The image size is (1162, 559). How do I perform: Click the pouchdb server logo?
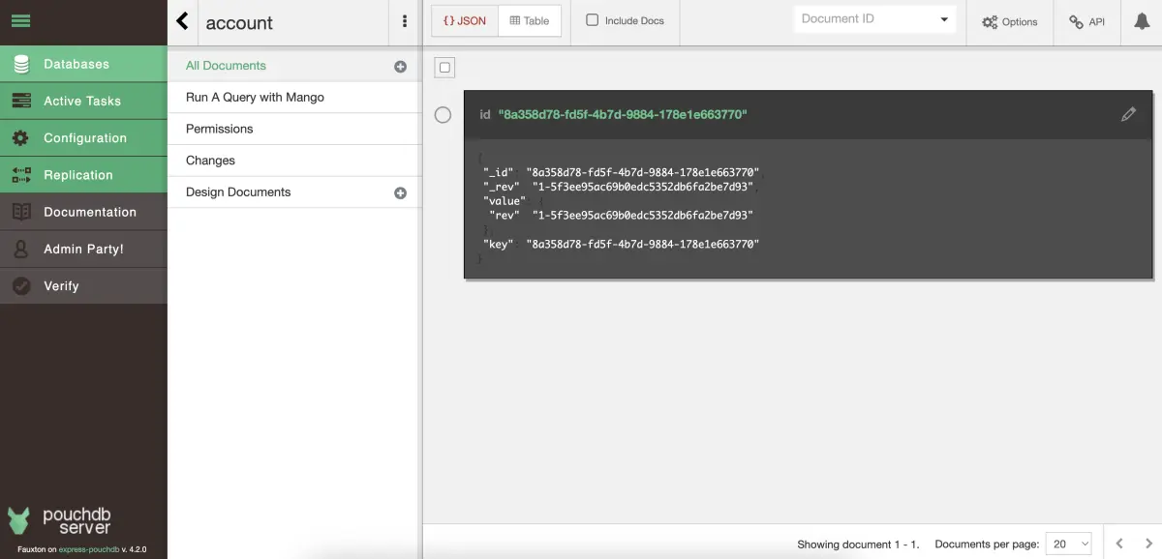pyautogui.click(x=60, y=519)
